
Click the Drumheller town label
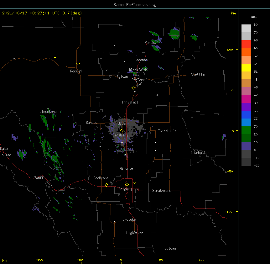(200, 153)
